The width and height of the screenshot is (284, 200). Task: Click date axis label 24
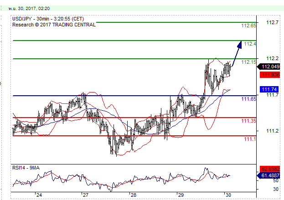[39, 195]
